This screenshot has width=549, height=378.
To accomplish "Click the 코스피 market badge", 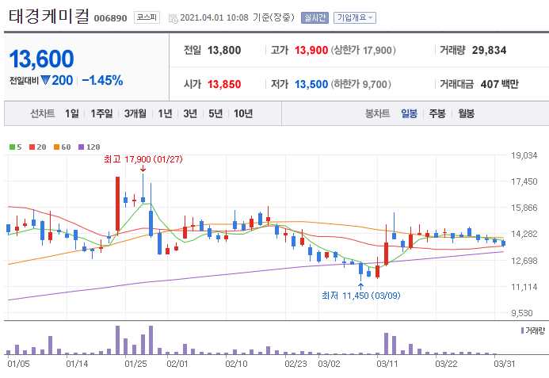I will pyautogui.click(x=147, y=17).
